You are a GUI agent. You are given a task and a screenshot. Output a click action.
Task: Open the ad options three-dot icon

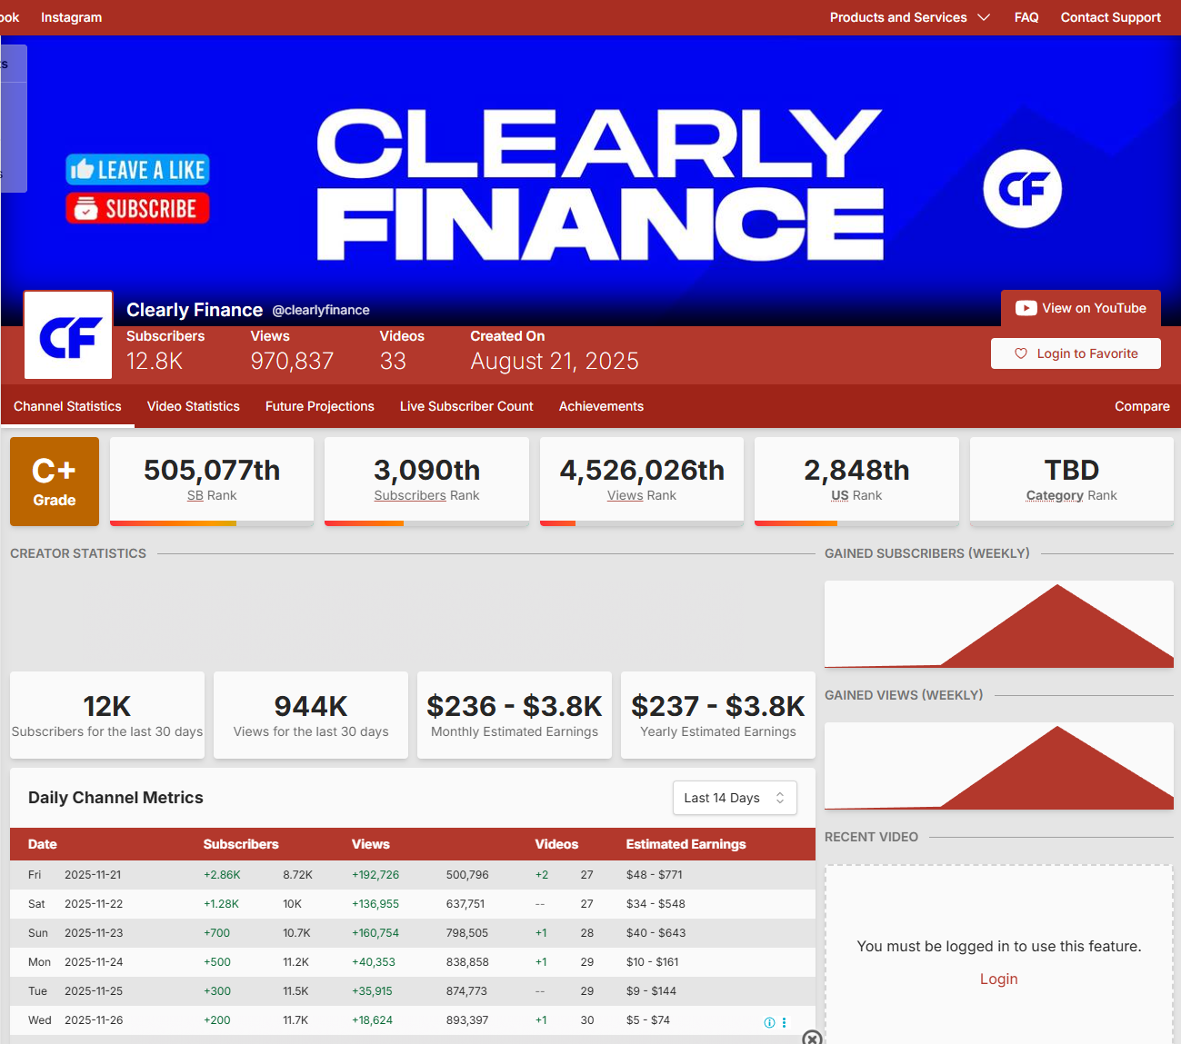click(785, 1022)
